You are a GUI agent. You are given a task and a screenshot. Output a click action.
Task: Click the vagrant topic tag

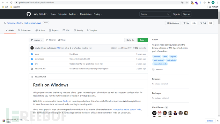(173, 57)
